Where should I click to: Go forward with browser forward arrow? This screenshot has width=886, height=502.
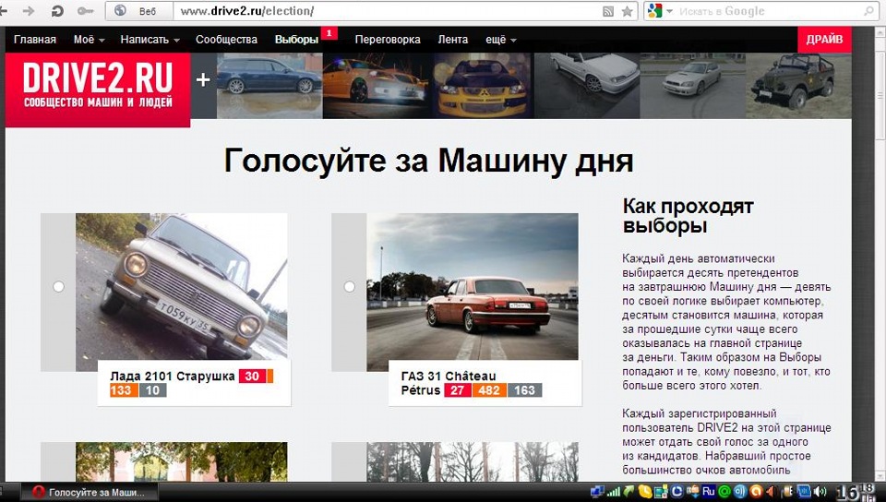(29, 11)
